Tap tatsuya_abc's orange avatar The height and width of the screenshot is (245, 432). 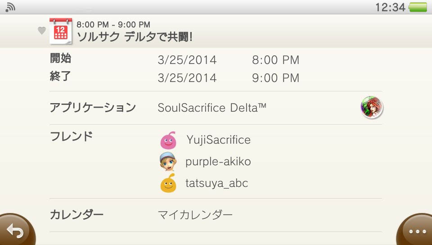[168, 183]
